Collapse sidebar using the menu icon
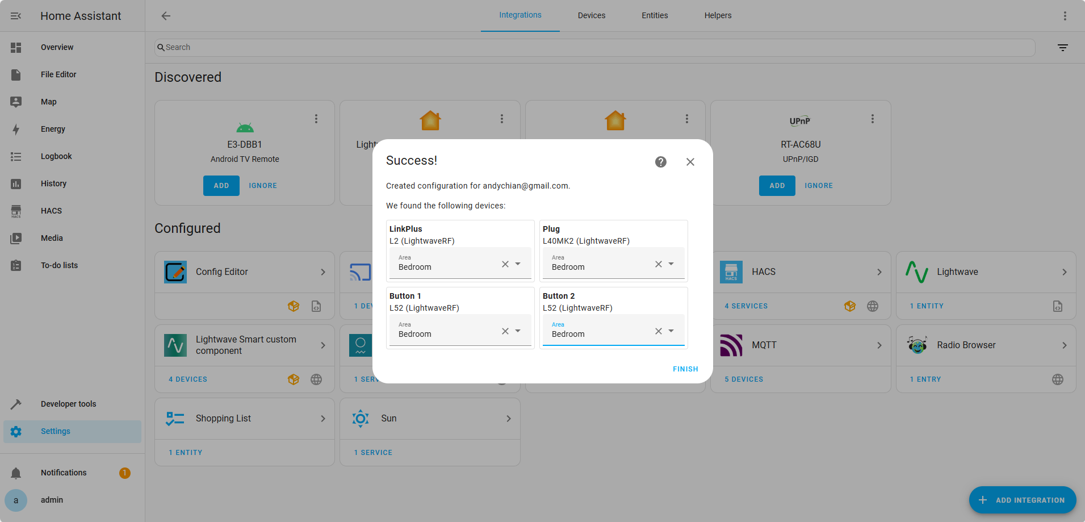 tap(16, 16)
